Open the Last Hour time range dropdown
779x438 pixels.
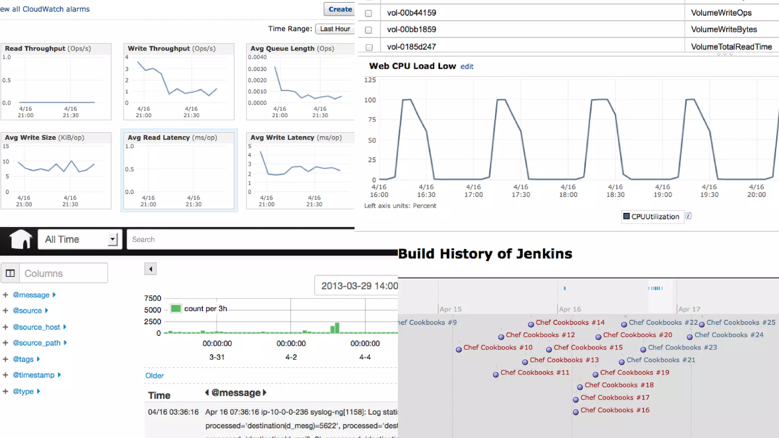coord(335,29)
